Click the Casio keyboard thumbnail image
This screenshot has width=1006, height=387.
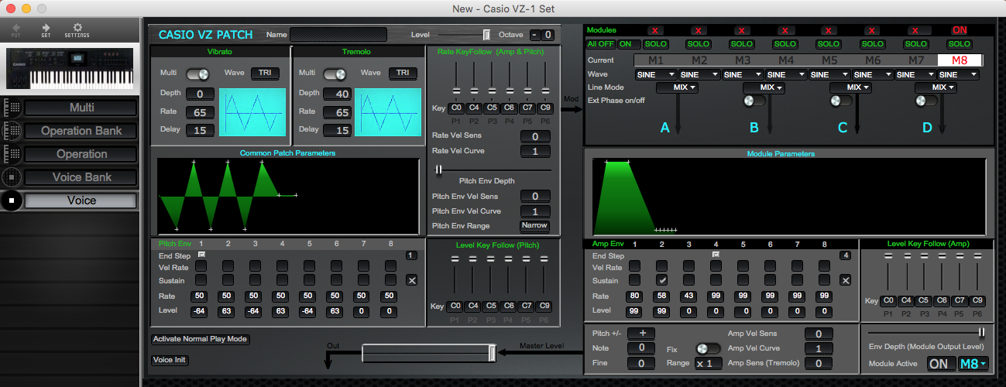pos(70,69)
